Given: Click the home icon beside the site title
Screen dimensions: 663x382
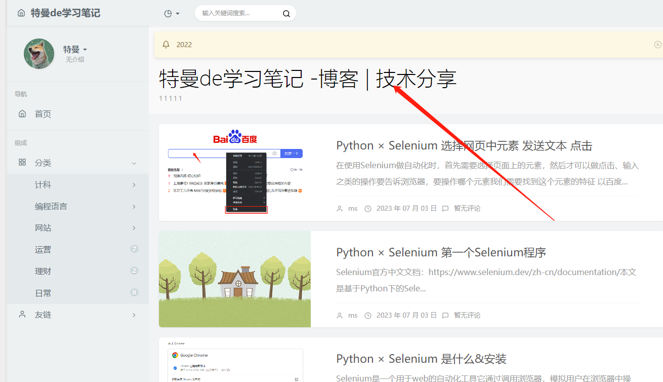Looking at the screenshot, I should point(21,13).
